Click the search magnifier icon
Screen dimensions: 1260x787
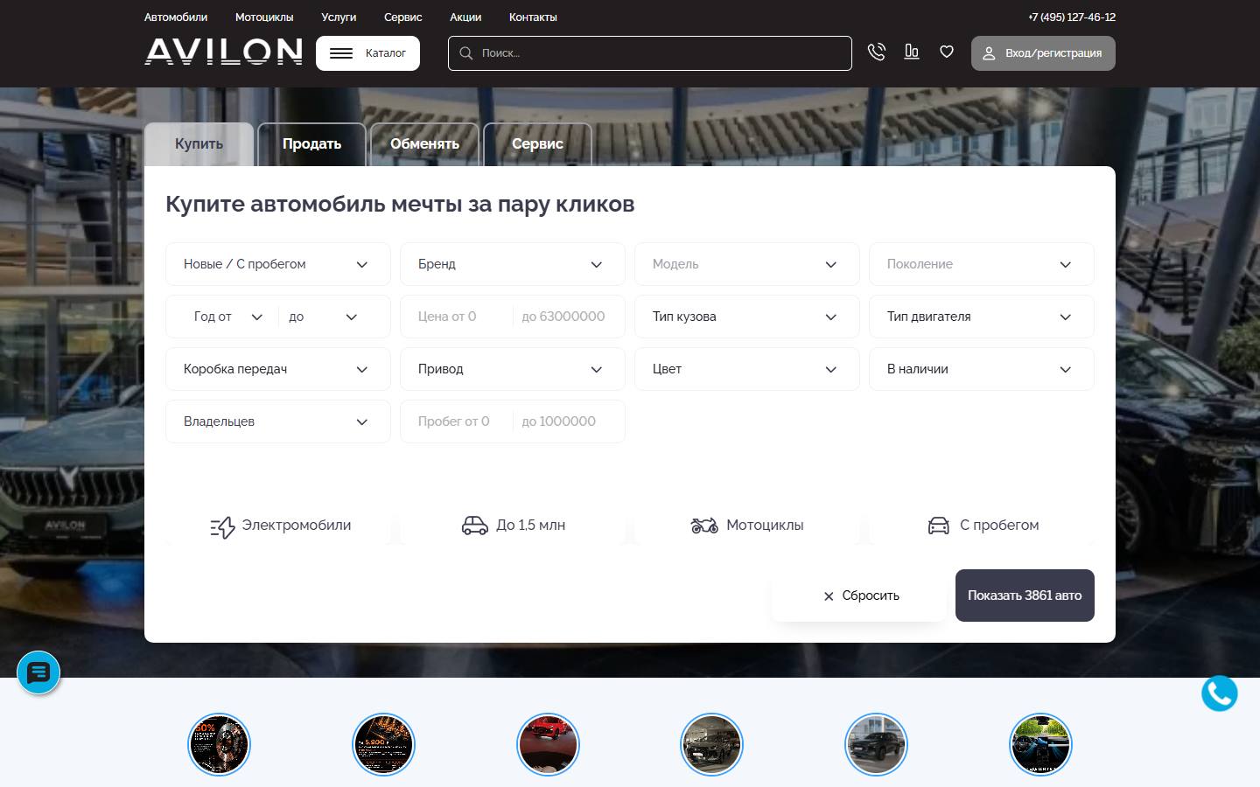(x=466, y=53)
